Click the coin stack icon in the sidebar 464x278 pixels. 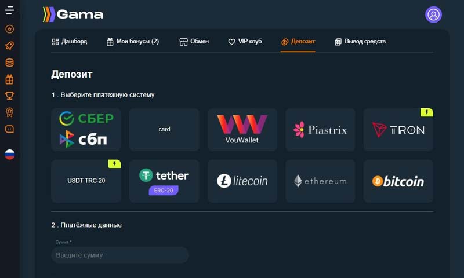(x=9, y=63)
